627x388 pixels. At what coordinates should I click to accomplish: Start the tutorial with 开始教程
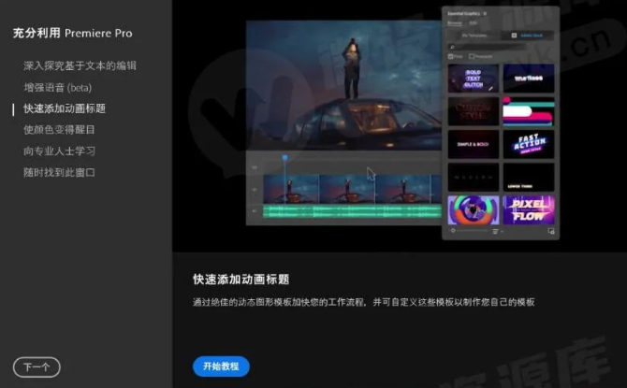coord(221,366)
